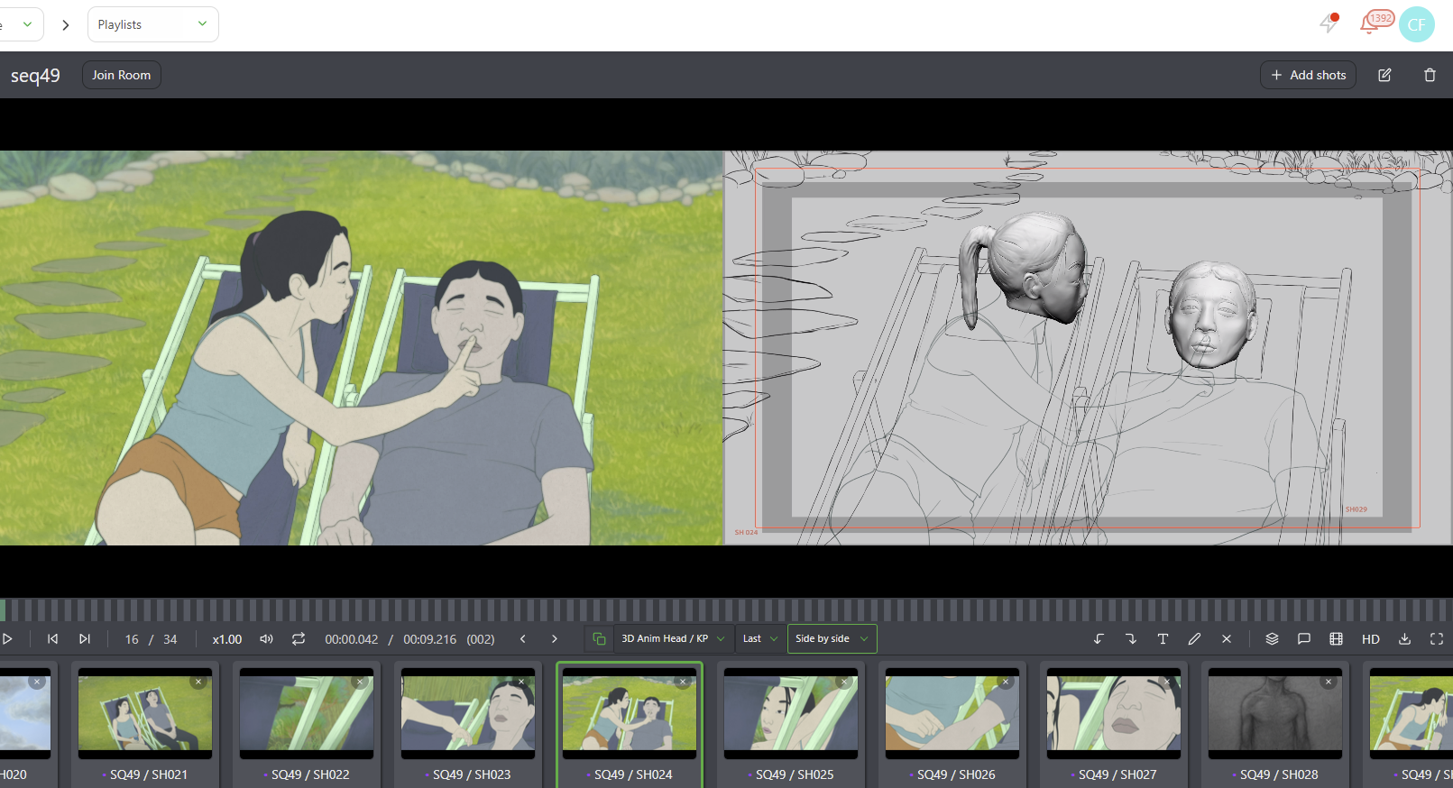This screenshot has height=788, width=1453.
Task: Switch the player to fullscreen
Action: pos(1437,639)
